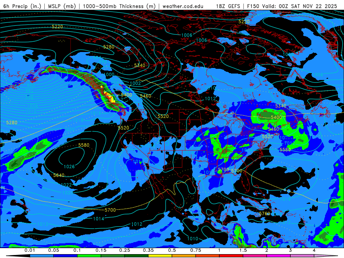344x258 pixels.
Task: Select the yellow 0.35 precipitation swatch
Action: 160,256
